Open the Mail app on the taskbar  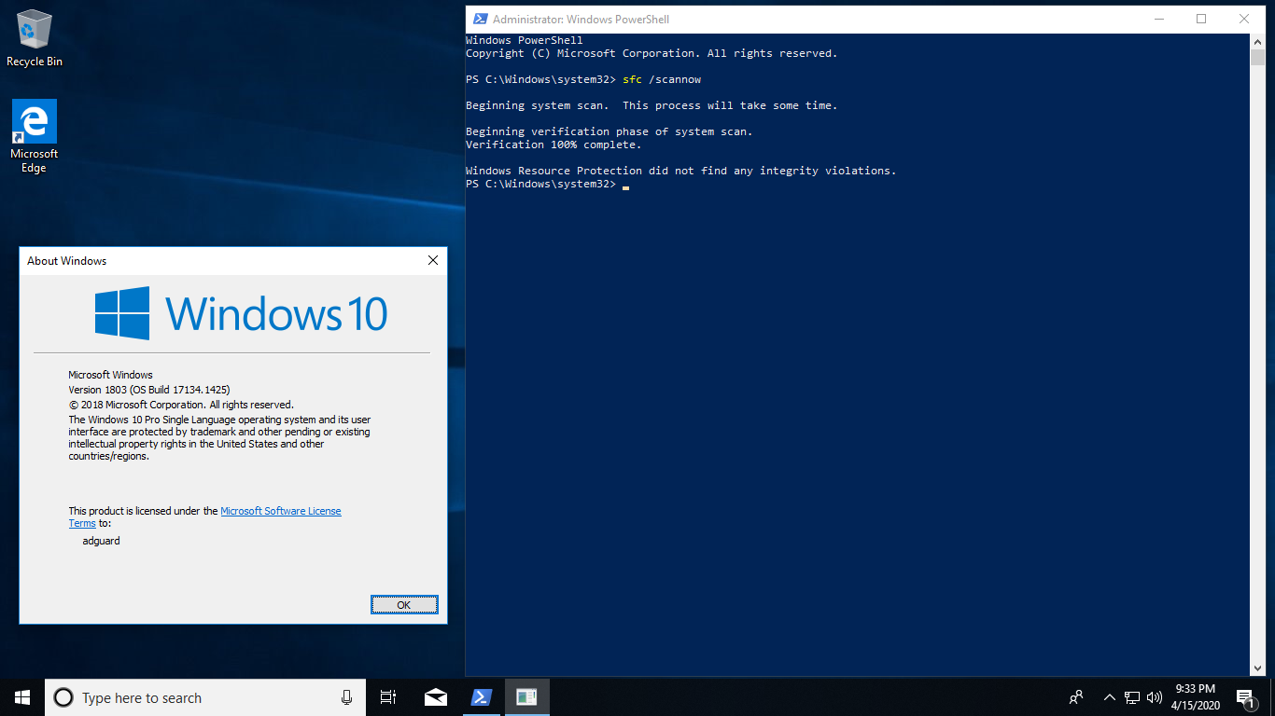(x=436, y=697)
